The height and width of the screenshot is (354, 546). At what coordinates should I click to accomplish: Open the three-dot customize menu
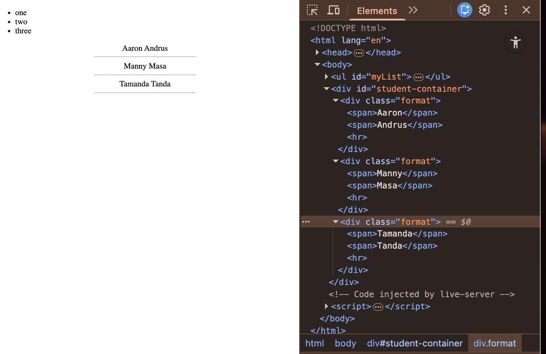click(x=506, y=10)
